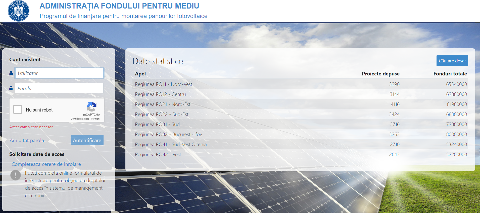Image resolution: width=480 pixels, height=213 pixels.
Task: Select row 'Regiunea RO42 - Vest'
Action: point(300,154)
